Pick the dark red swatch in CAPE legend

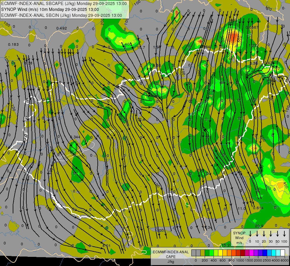point(243,253)
